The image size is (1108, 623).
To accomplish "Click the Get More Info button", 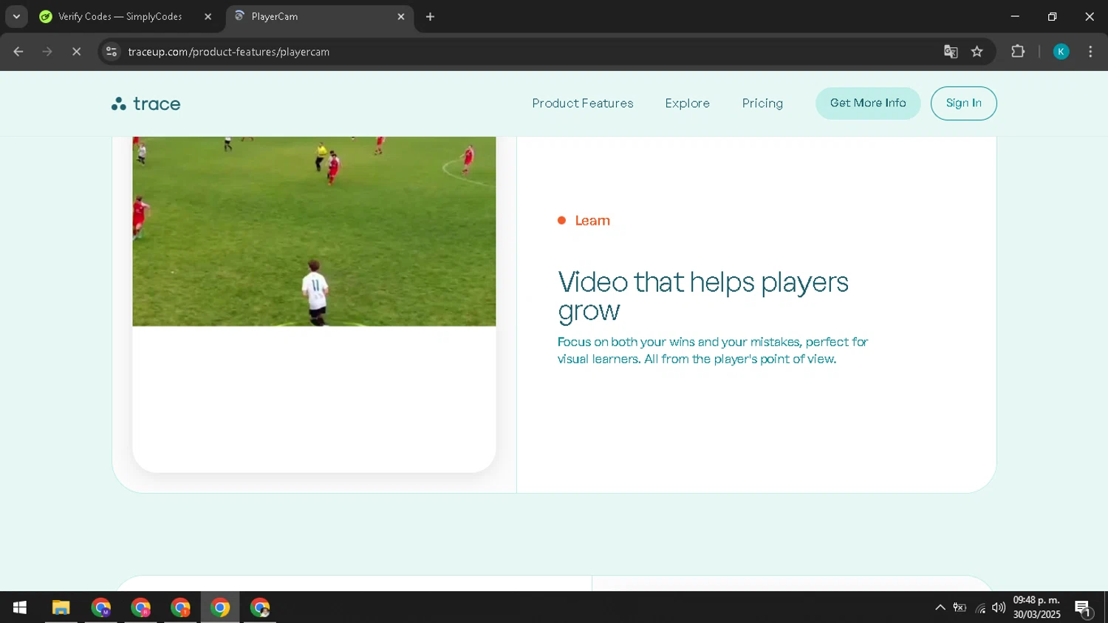I will (x=868, y=103).
